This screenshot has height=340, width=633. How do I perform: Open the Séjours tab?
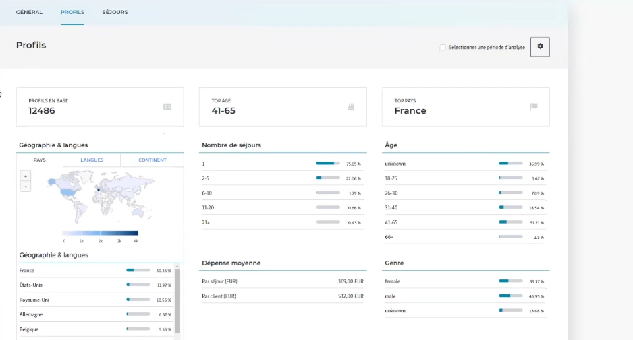coord(115,12)
